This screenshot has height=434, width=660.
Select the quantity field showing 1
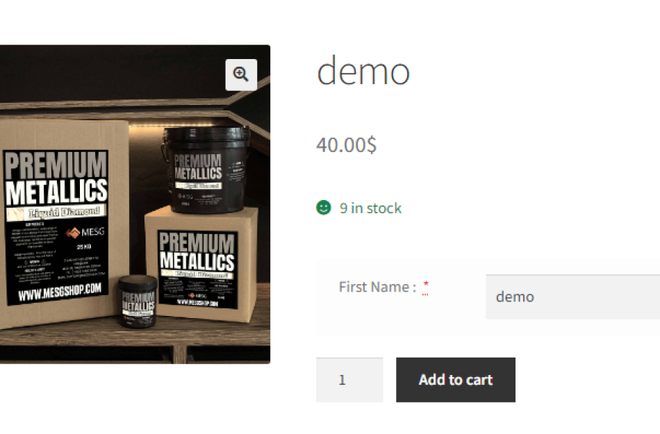(349, 380)
